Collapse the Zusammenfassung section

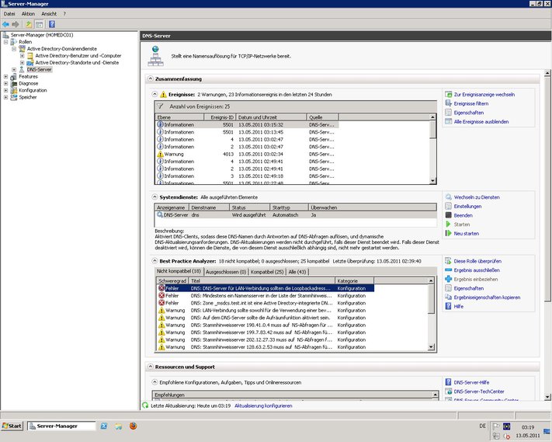pyautogui.click(x=151, y=78)
